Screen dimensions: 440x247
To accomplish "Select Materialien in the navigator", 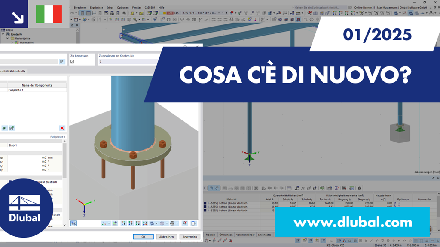I will 26,43.
